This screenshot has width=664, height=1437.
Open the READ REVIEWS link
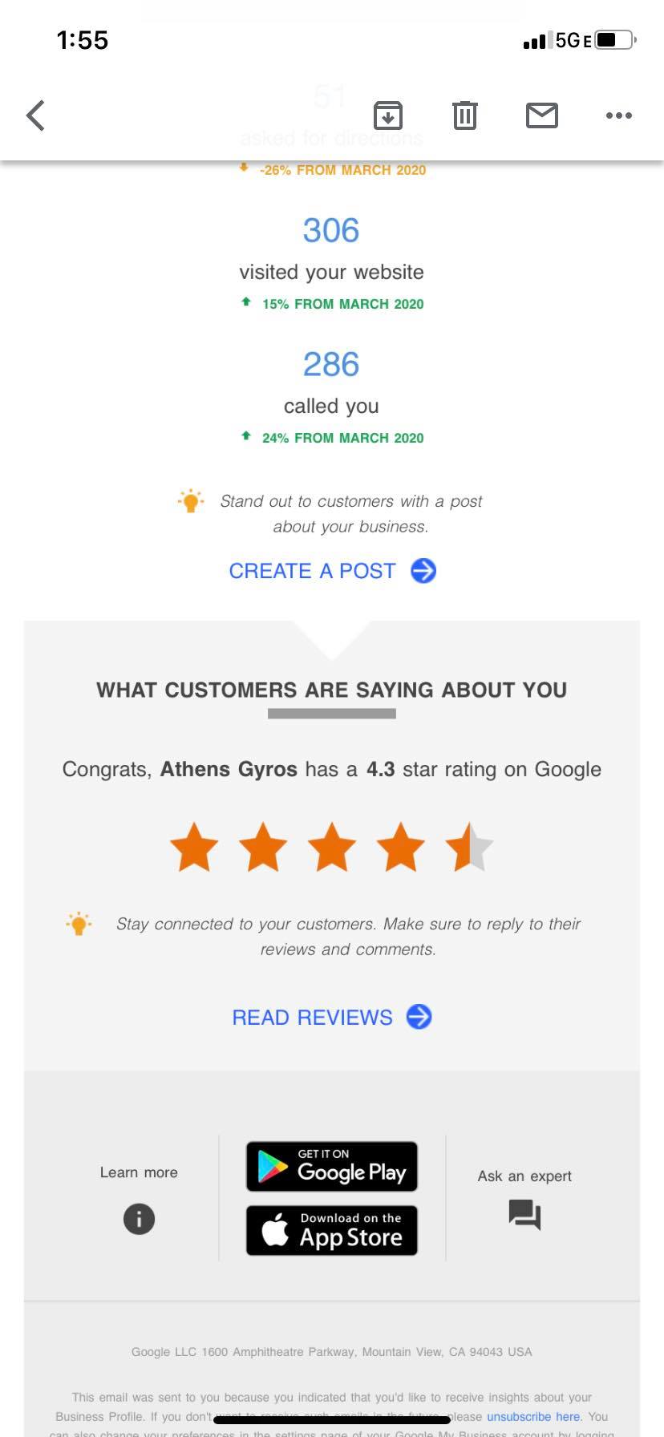pos(313,1017)
